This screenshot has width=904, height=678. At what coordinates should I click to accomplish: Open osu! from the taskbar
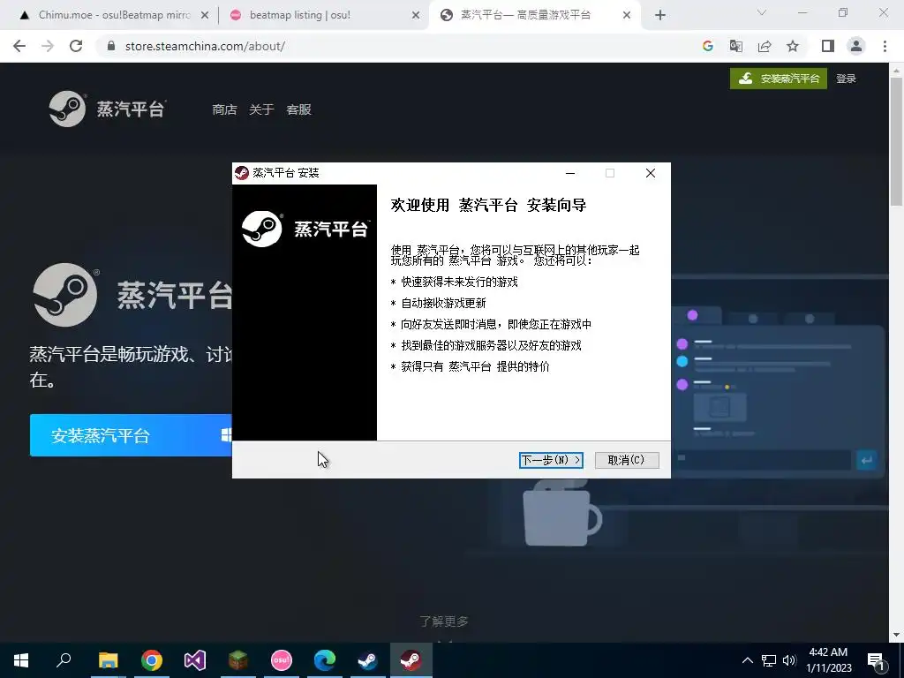pos(282,660)
